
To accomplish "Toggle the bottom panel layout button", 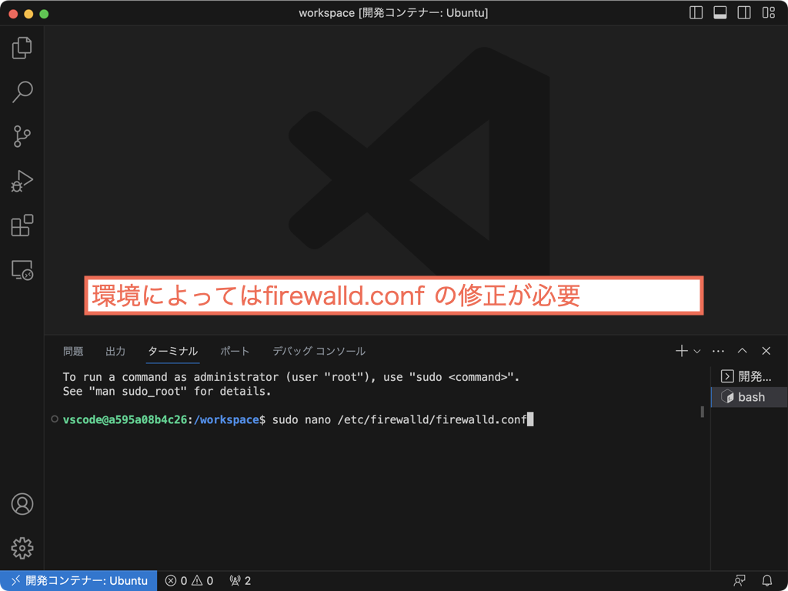I will (x=720, y=12).
